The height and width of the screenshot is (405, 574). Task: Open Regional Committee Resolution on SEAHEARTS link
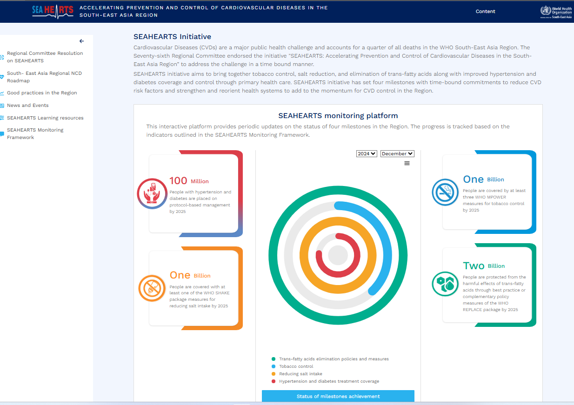(x=45, y=57)
